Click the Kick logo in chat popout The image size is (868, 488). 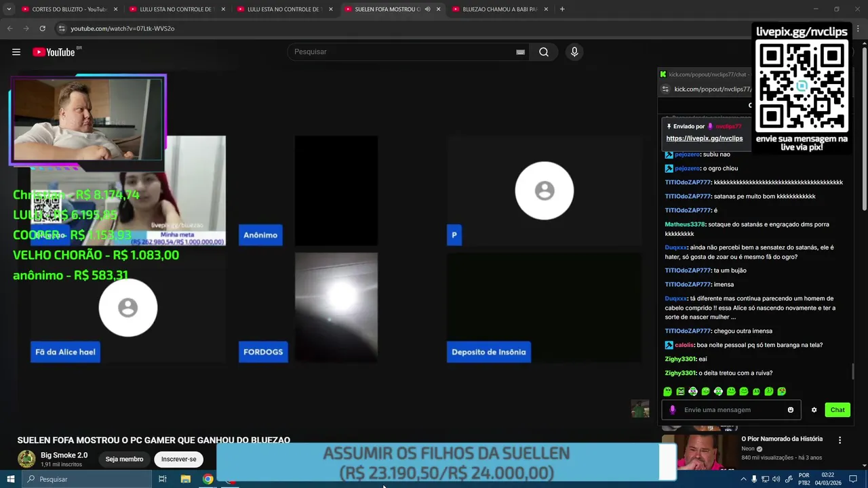click(x=663, y=75)
